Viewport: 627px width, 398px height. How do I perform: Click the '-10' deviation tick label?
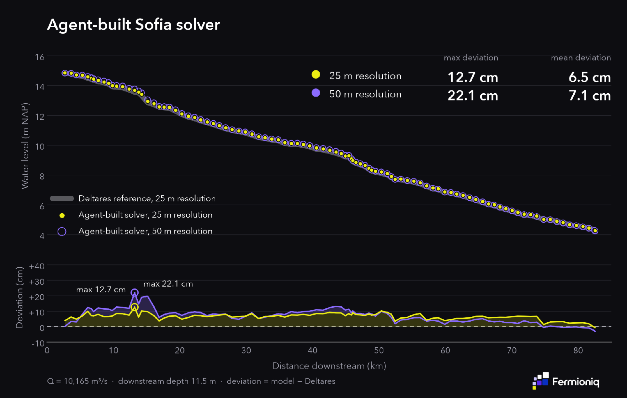(x=38, y=343)
